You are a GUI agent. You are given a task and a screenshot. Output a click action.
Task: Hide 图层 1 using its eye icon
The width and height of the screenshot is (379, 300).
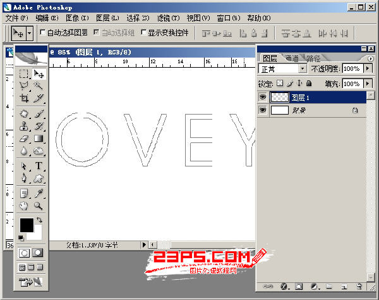pyautogui.click(x=263, y=97)
